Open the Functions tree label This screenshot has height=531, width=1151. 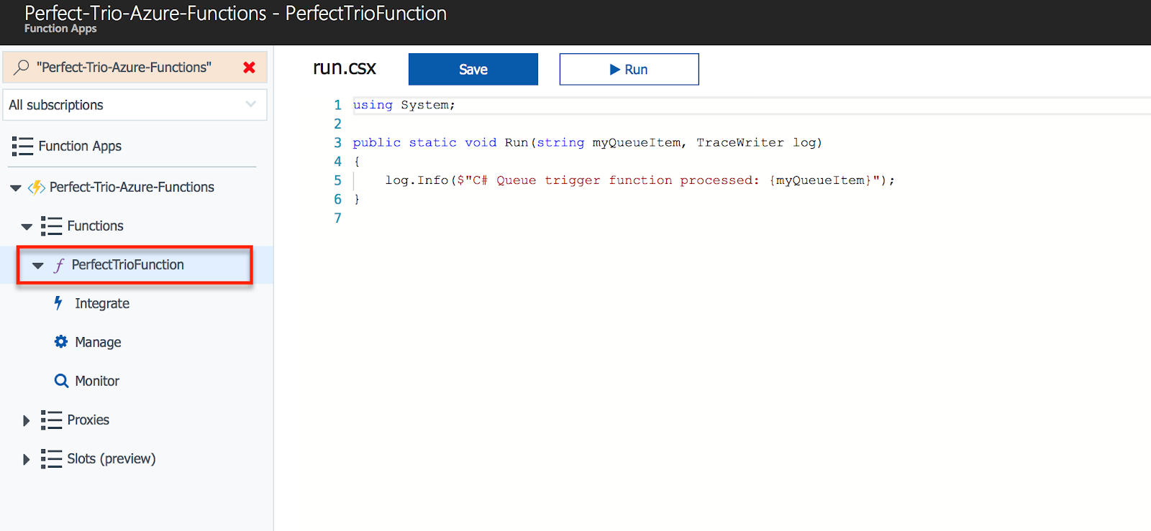click(x=95, y=226)
